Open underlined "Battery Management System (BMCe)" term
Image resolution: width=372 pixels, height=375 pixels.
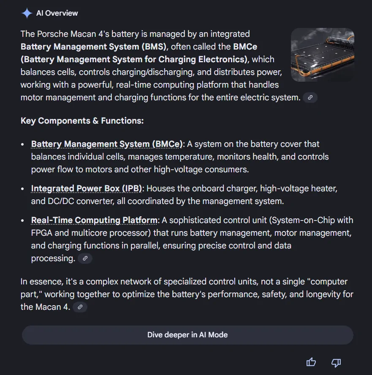click(x=107, y=144)
